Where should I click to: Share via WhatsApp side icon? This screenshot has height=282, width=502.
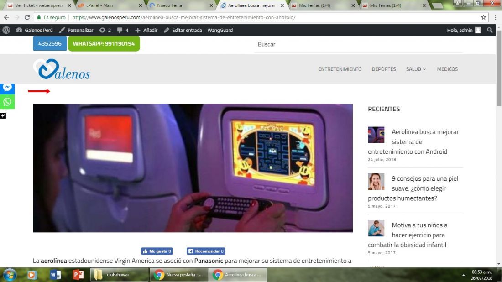click(7, 102)
